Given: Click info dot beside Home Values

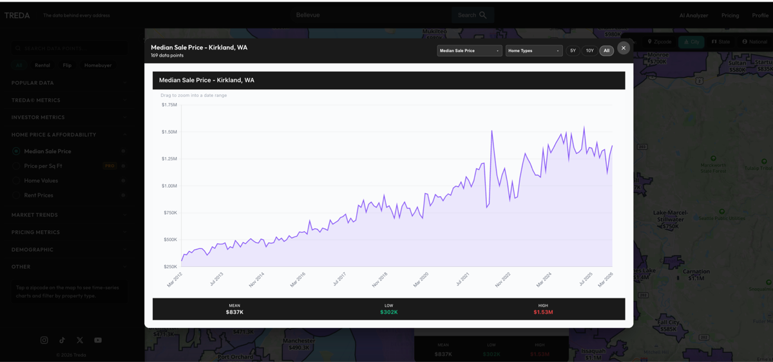Looking at the screenshot, I should pos(123,181).
